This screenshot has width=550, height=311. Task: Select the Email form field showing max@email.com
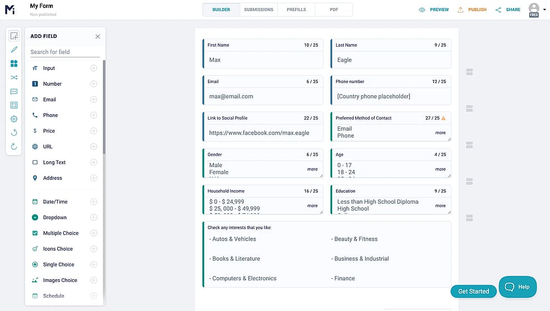[x=263, y=90]
